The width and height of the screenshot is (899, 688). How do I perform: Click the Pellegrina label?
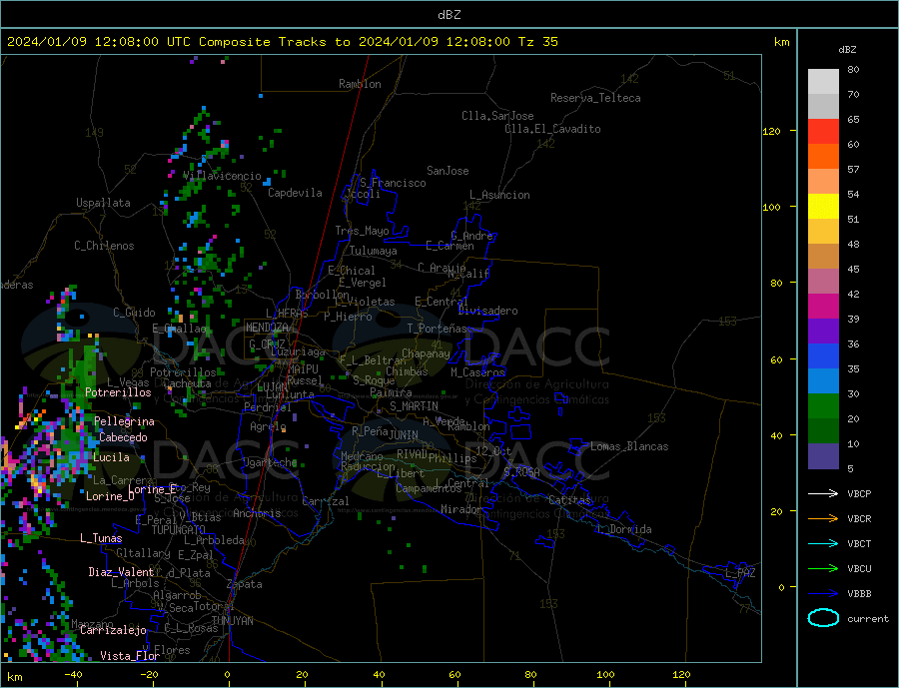[x=125, y=422]
